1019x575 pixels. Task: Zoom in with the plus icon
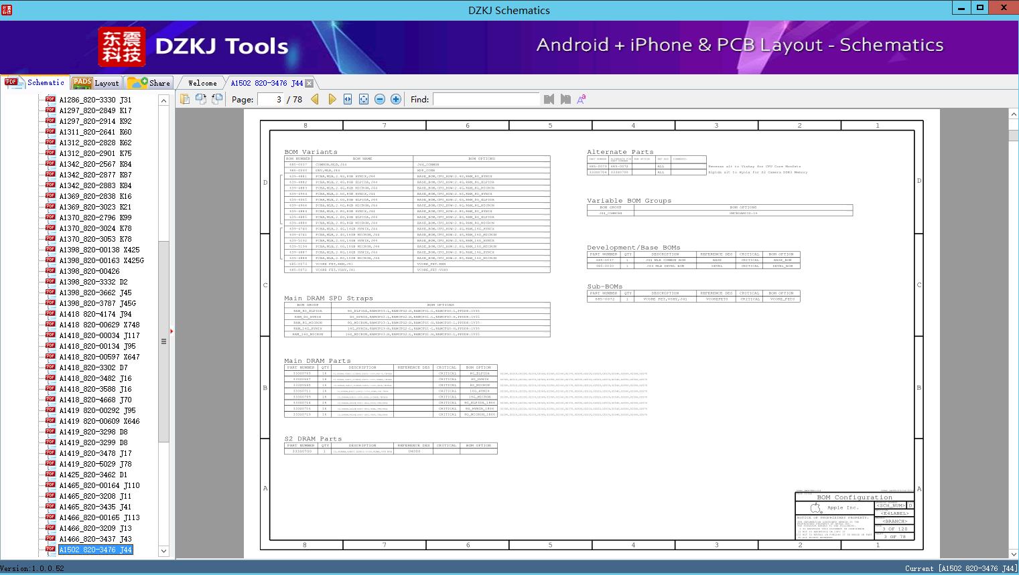396,99
